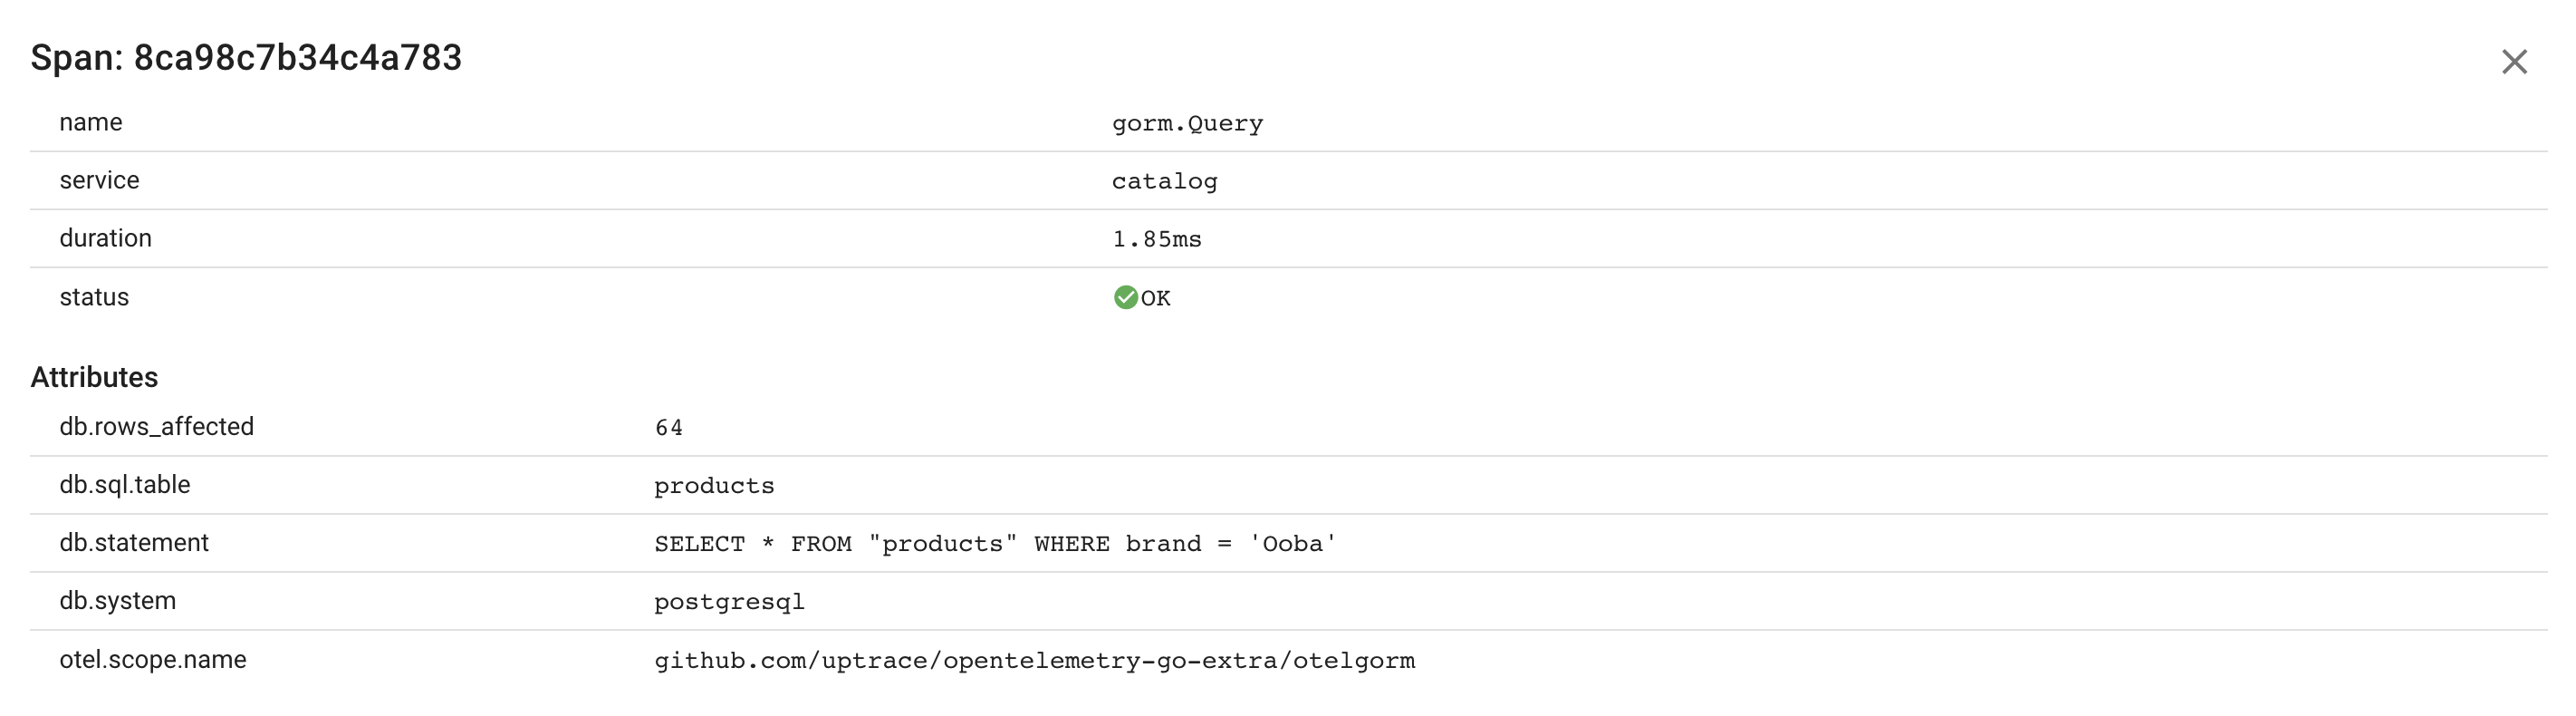Click the SELECT SQL statement text
The width and height of the screenshot is (2576, 716).
tap(995, 544)
